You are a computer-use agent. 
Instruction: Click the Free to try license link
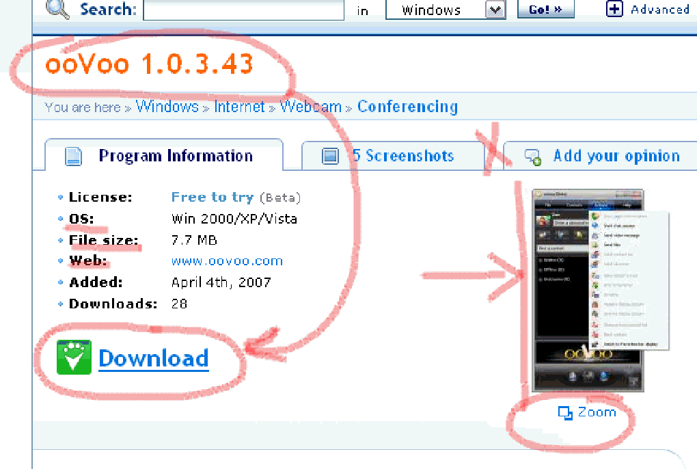point(213,197)
